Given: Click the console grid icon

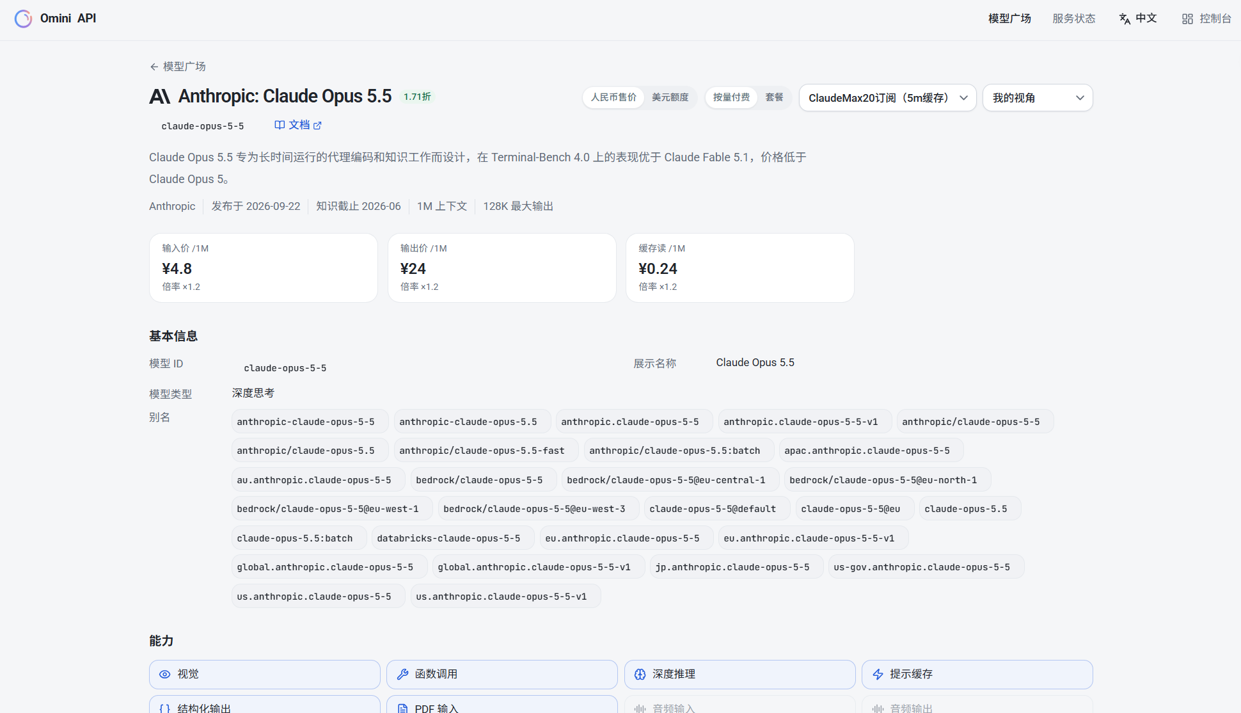Looking at the screenshot, I should coord(1187,19).
